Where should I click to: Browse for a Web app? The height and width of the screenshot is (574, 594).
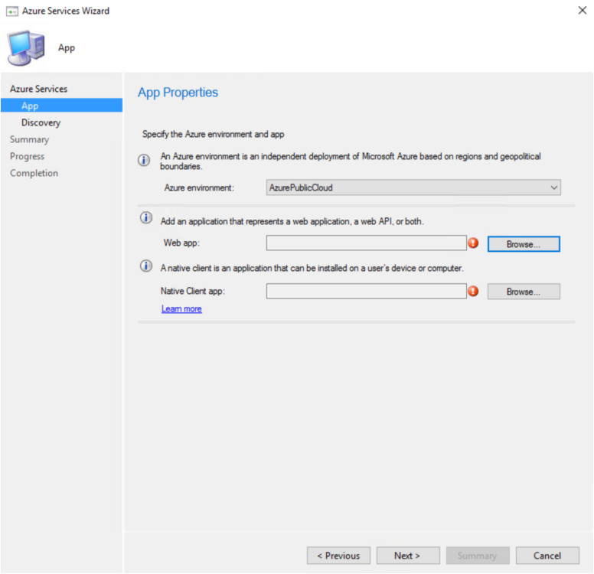[x=524, y=244]
